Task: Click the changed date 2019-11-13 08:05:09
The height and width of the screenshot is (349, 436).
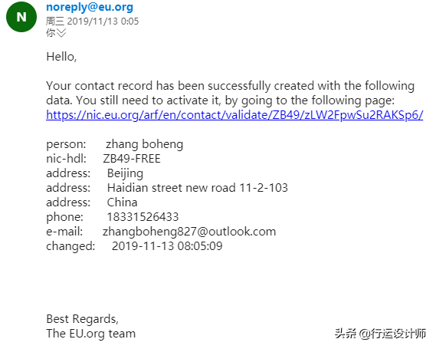Action: pyautogui.click(x=167, y=246)
